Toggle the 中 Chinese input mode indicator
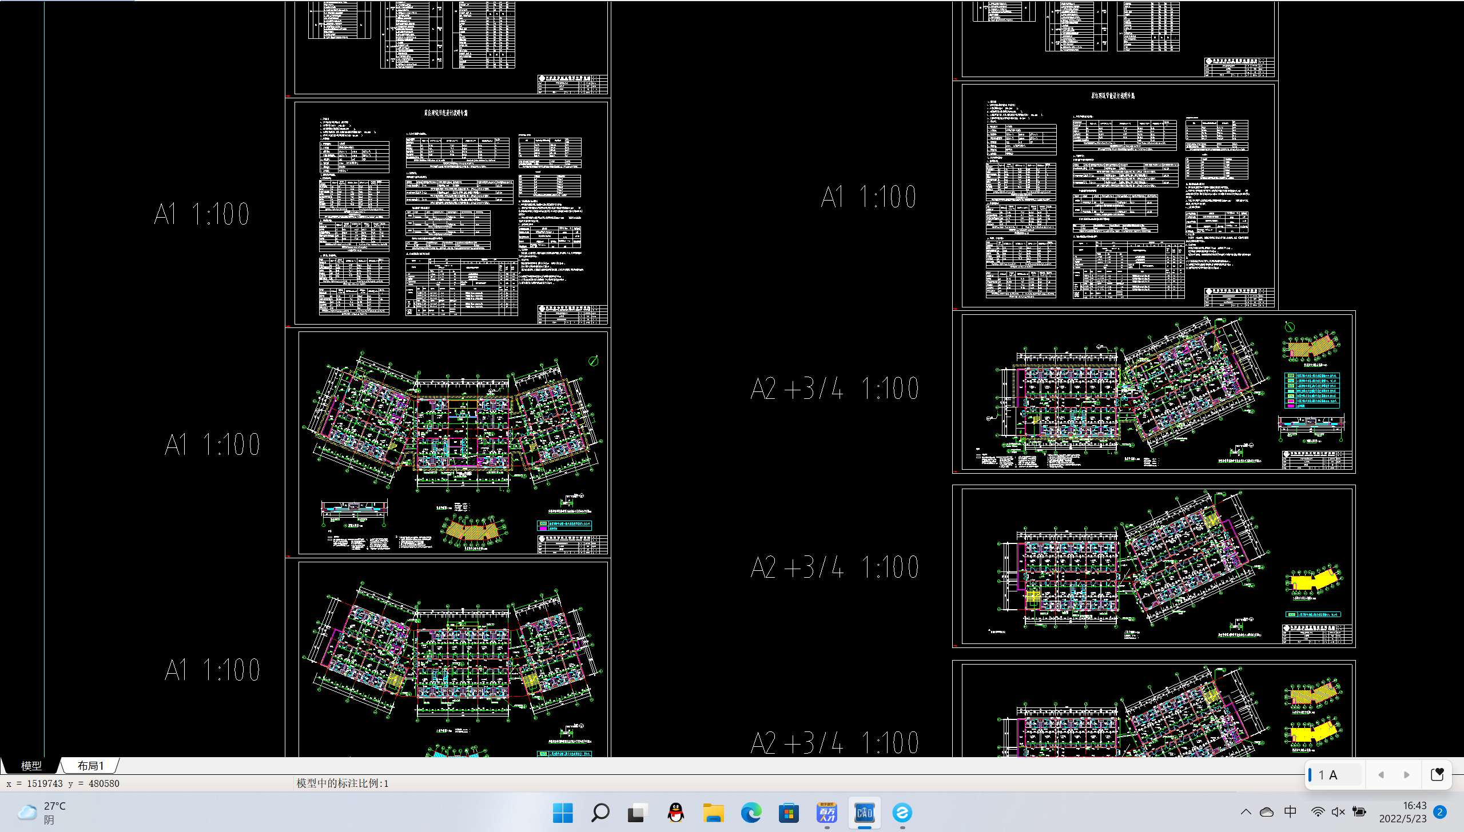This screenshot has width=1464, height=832. (x=1290, y=812)
